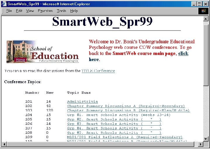Open Chapter Summary Discussions B topic
This screenshot has width=210, height=157.
click(x=128, y=110)
